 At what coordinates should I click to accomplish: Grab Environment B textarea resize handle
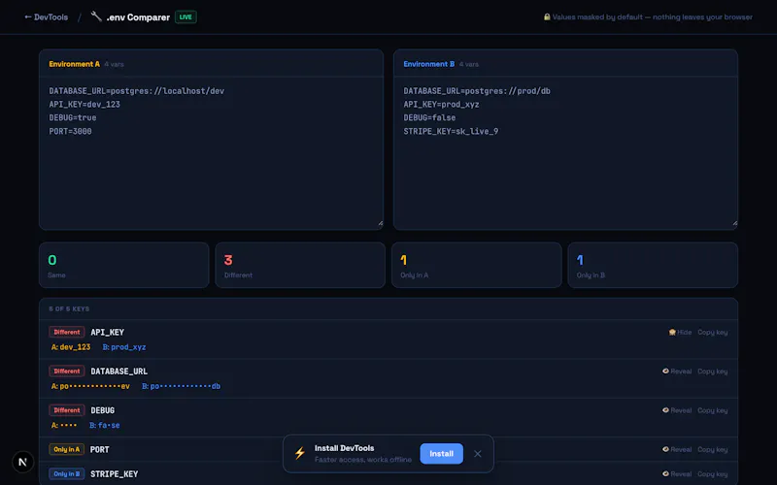pos(734,224)
